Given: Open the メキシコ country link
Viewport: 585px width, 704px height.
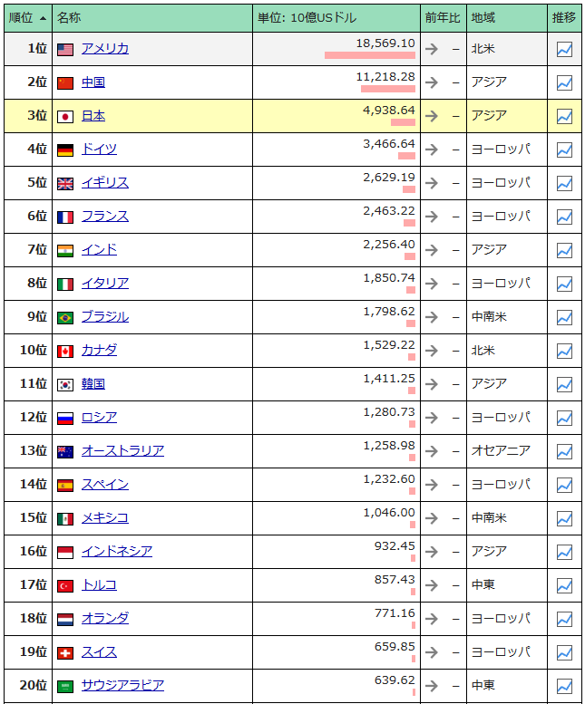Looking at the screenshot, I should coord(105,518).
